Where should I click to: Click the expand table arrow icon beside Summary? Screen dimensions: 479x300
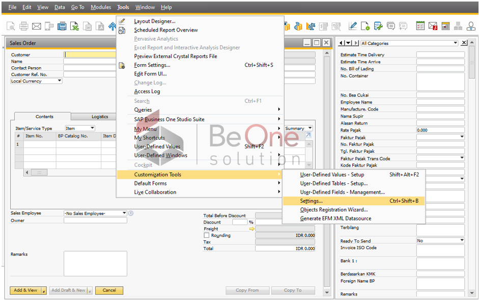click(308, 135)
